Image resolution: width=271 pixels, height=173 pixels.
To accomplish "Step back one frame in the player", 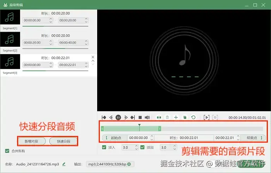I will [111, 117].
